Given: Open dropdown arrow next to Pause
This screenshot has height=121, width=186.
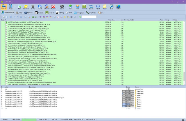Looking at the screenshot, I should click(15, 7).
